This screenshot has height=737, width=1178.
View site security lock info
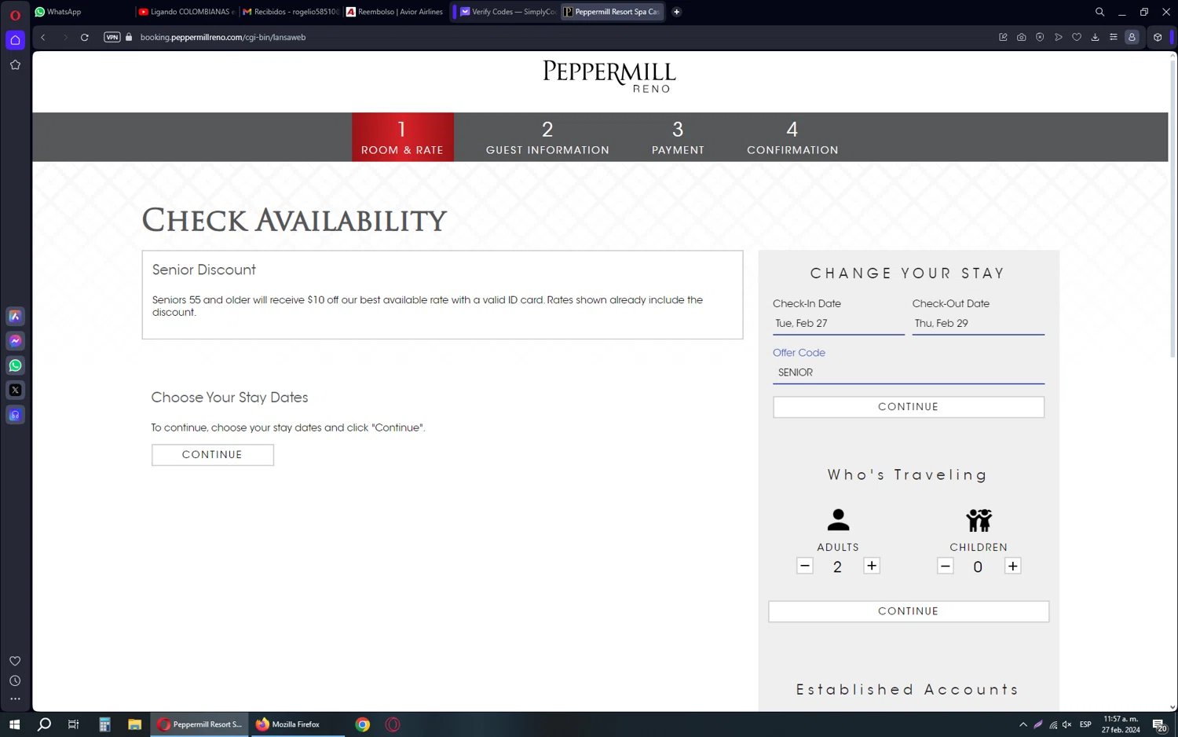click(129, 37)
